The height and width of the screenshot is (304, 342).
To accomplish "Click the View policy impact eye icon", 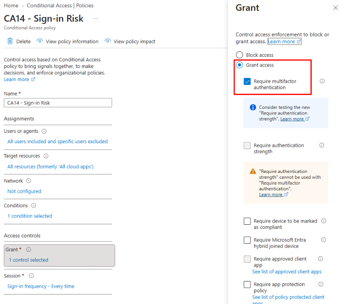I will point(108,41).
